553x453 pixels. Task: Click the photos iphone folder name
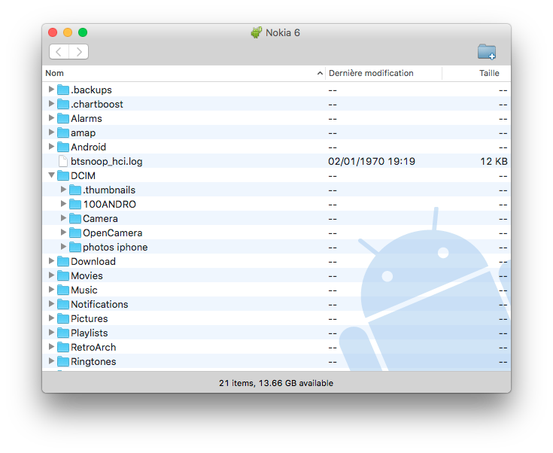(x=115, y=247)
